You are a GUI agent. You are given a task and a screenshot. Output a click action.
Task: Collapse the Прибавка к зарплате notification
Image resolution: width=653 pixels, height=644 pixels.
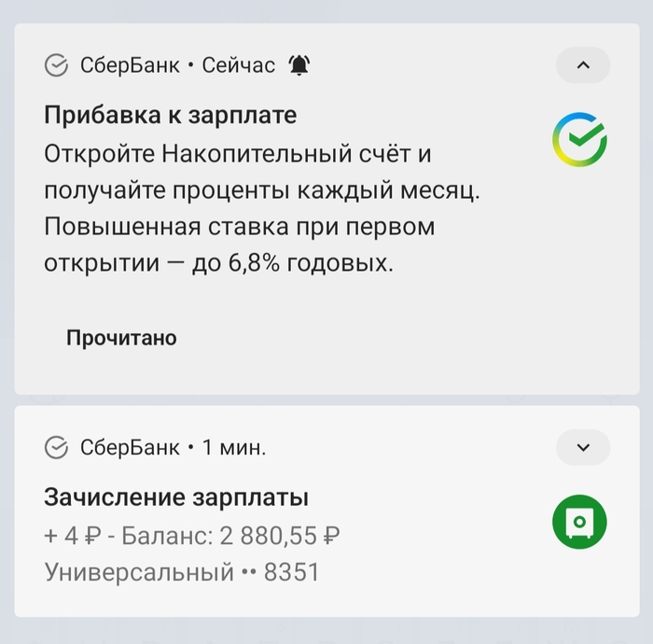583,65
